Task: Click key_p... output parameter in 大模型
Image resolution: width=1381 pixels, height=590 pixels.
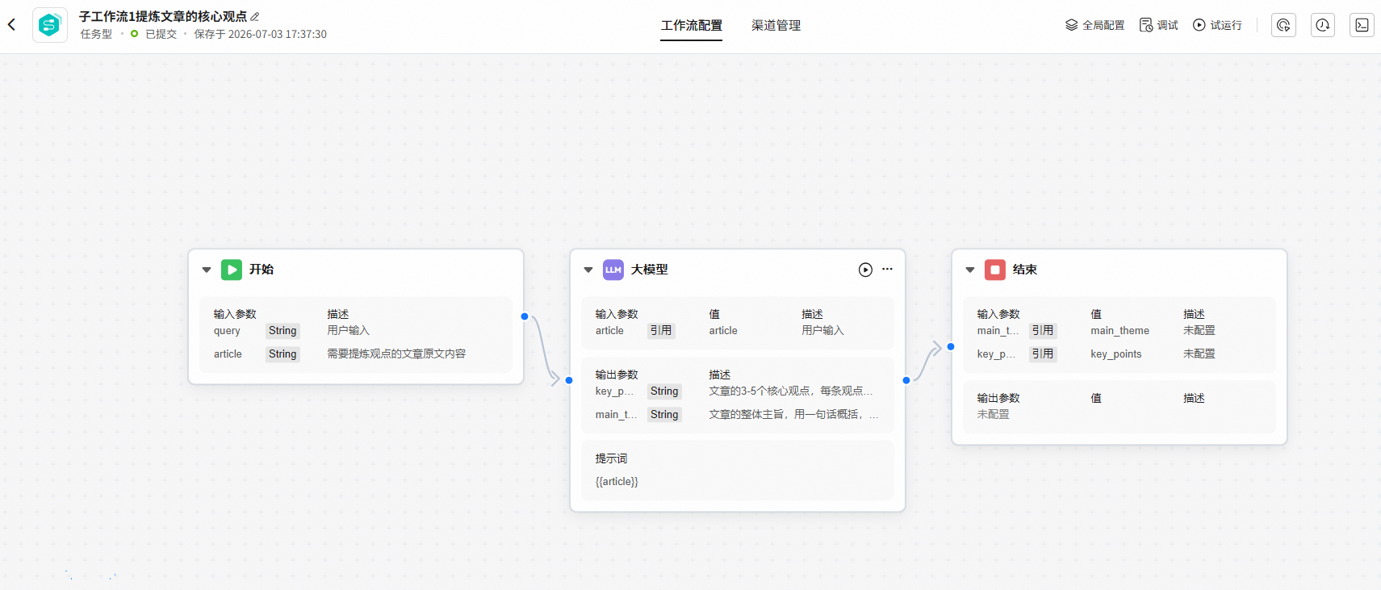Action: [x=614, y=391]
